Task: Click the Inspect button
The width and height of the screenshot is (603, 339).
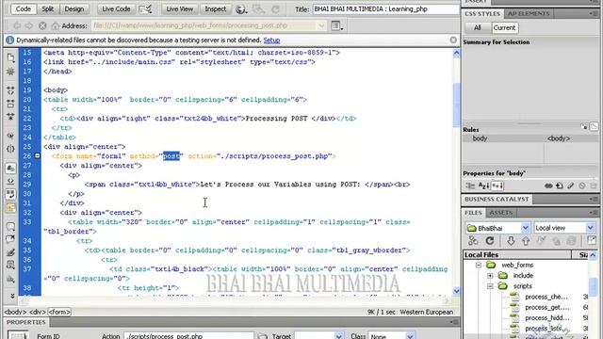Action: tap(216, 8)
